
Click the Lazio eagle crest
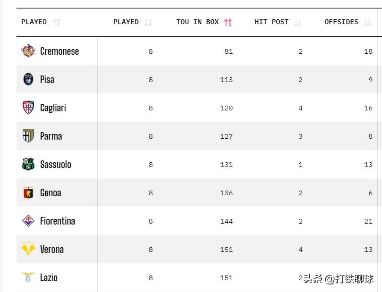28,277
